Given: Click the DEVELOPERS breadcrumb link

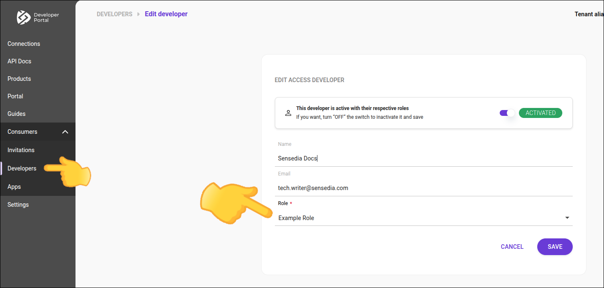Looking at the screenshot, I should [114, 14].
